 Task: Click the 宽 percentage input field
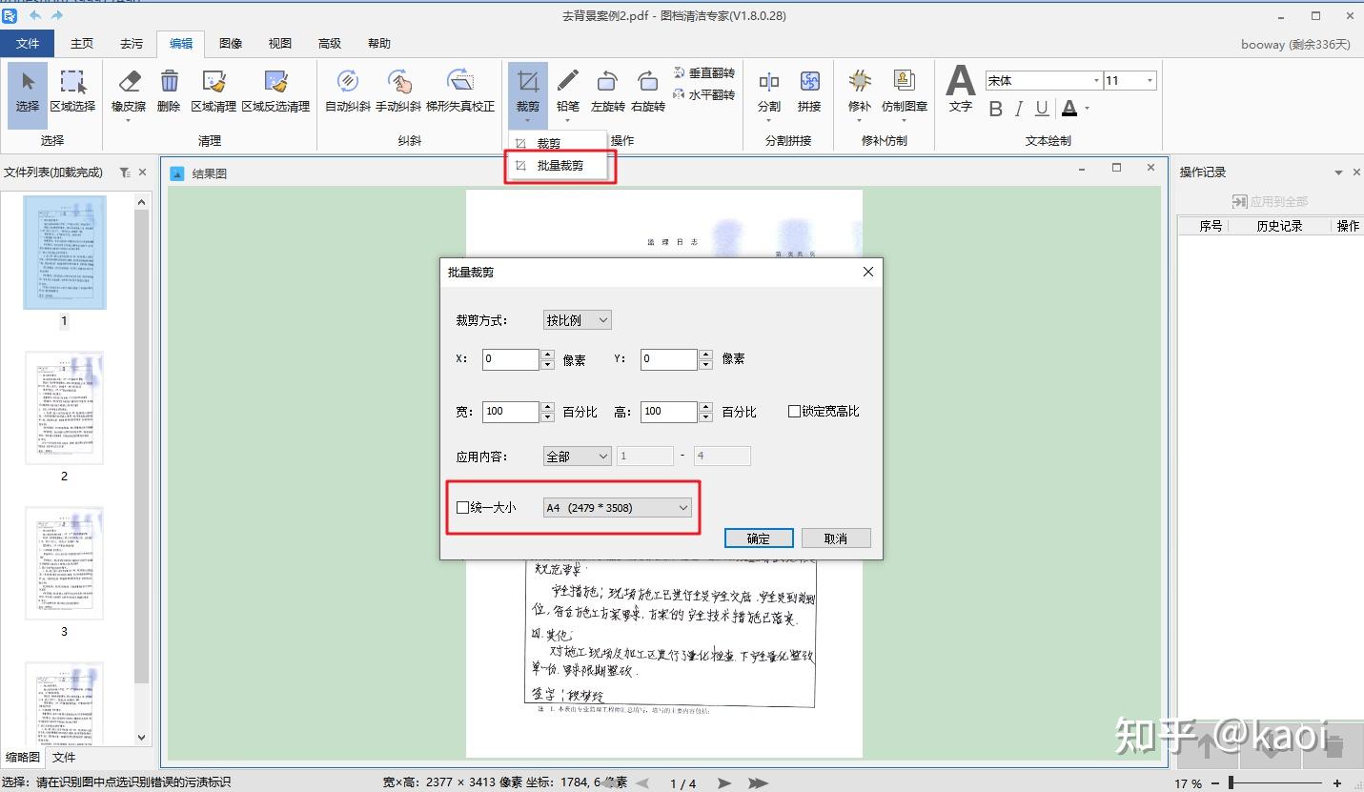click(x=511, y=412)
